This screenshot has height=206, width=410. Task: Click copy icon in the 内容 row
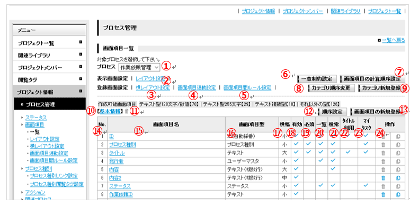click(x=398, y=169)
